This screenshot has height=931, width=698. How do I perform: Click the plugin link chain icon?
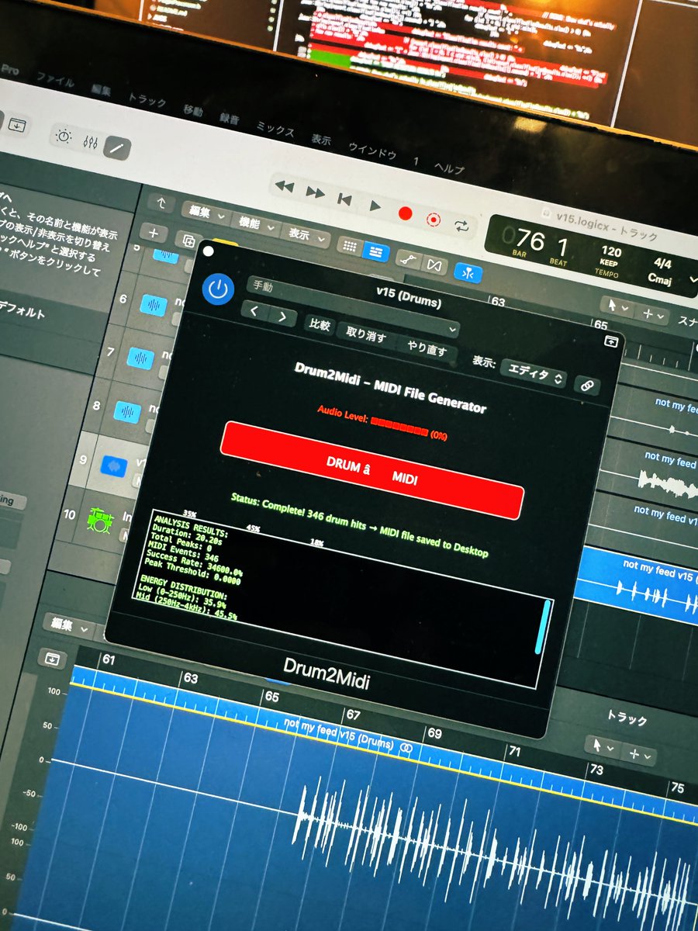[x=587, y=384]
